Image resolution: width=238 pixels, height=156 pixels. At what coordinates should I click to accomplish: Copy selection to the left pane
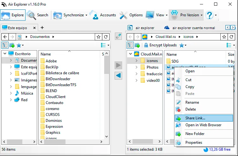click(x=118, y=75)
